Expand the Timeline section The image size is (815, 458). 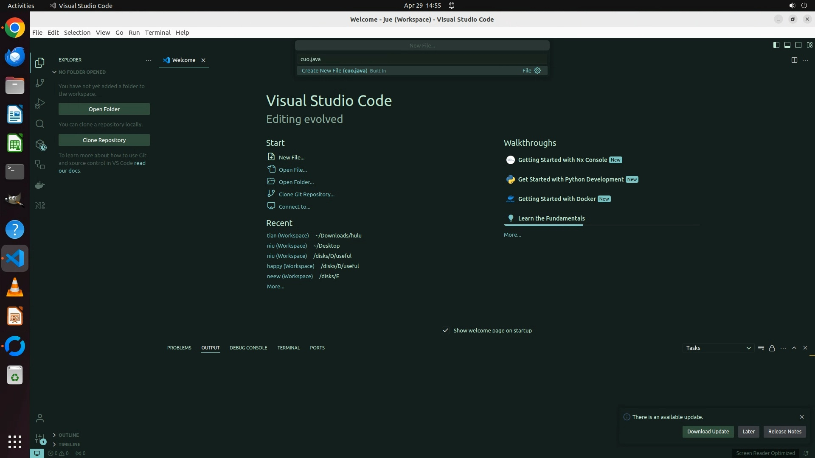coord(69,444)
